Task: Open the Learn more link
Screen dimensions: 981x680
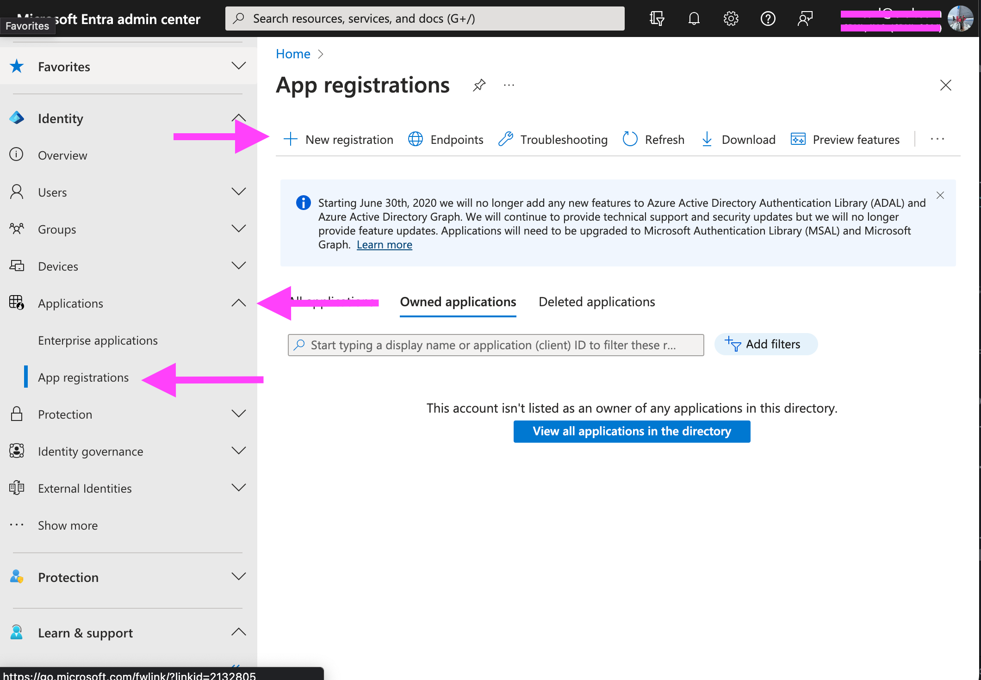Action: pyautogui.click(x=384, y=245)
